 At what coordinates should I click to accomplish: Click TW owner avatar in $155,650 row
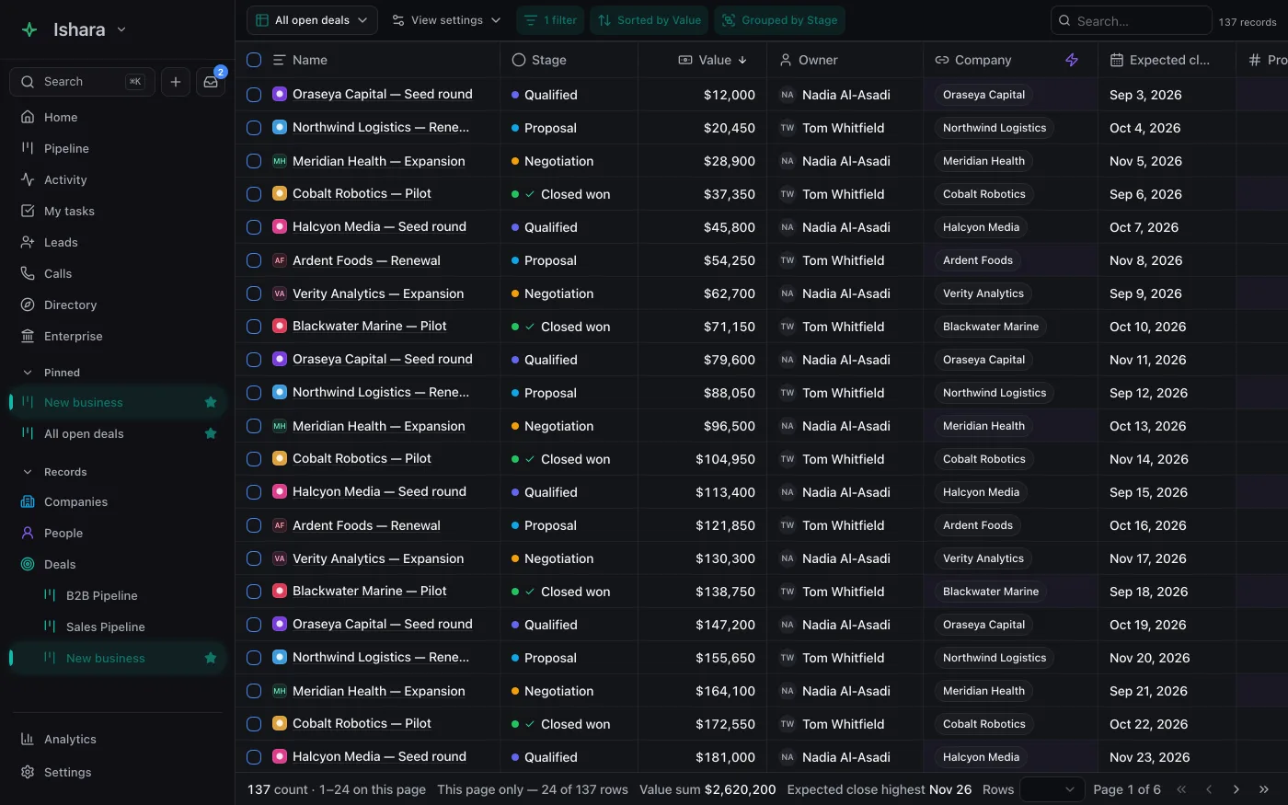[x=788, y=658]
